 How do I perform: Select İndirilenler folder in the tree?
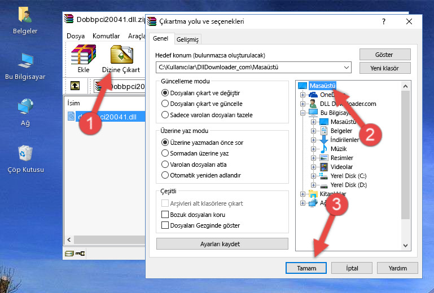345,140
